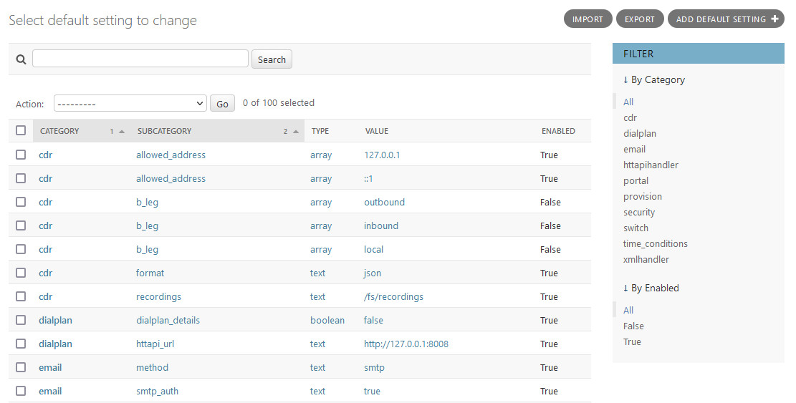Filter by the httapihandler category
796x403 pixels.
651,165
